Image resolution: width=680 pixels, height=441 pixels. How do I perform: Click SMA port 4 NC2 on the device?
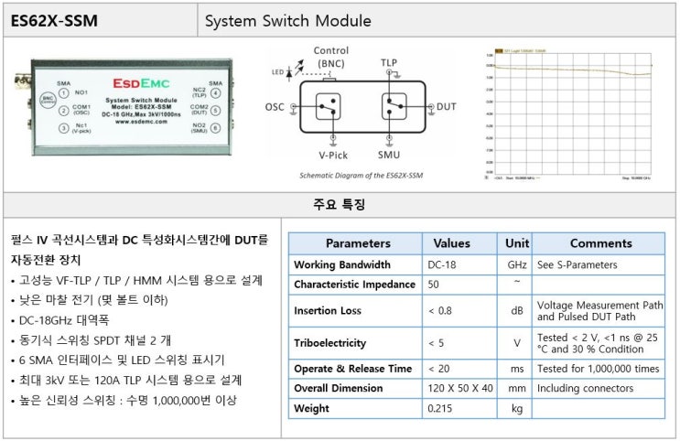click(x=216, y=92)
